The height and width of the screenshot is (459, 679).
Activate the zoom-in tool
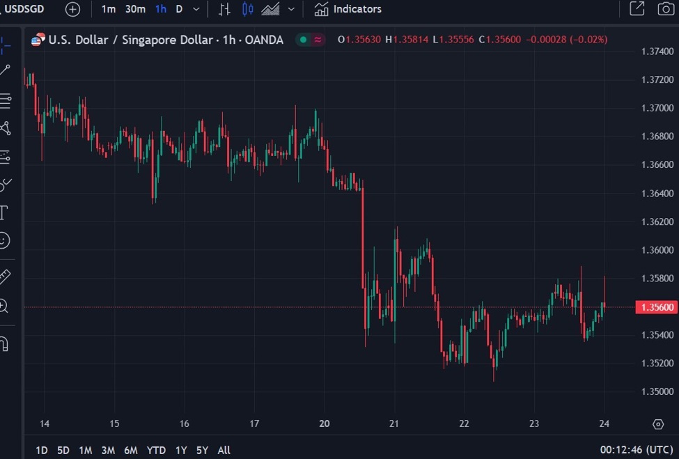(x=7, y=305)
